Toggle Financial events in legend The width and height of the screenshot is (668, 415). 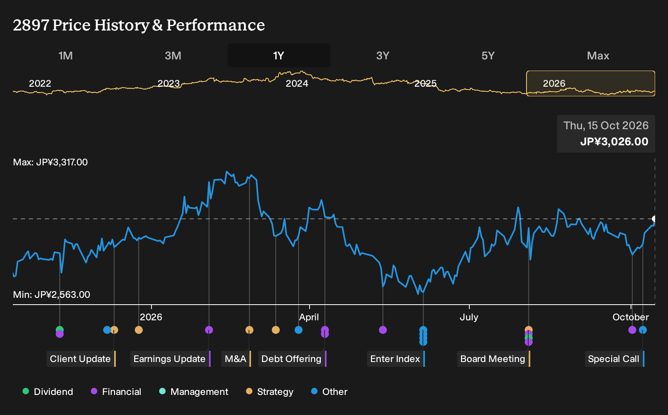[116, 392]
